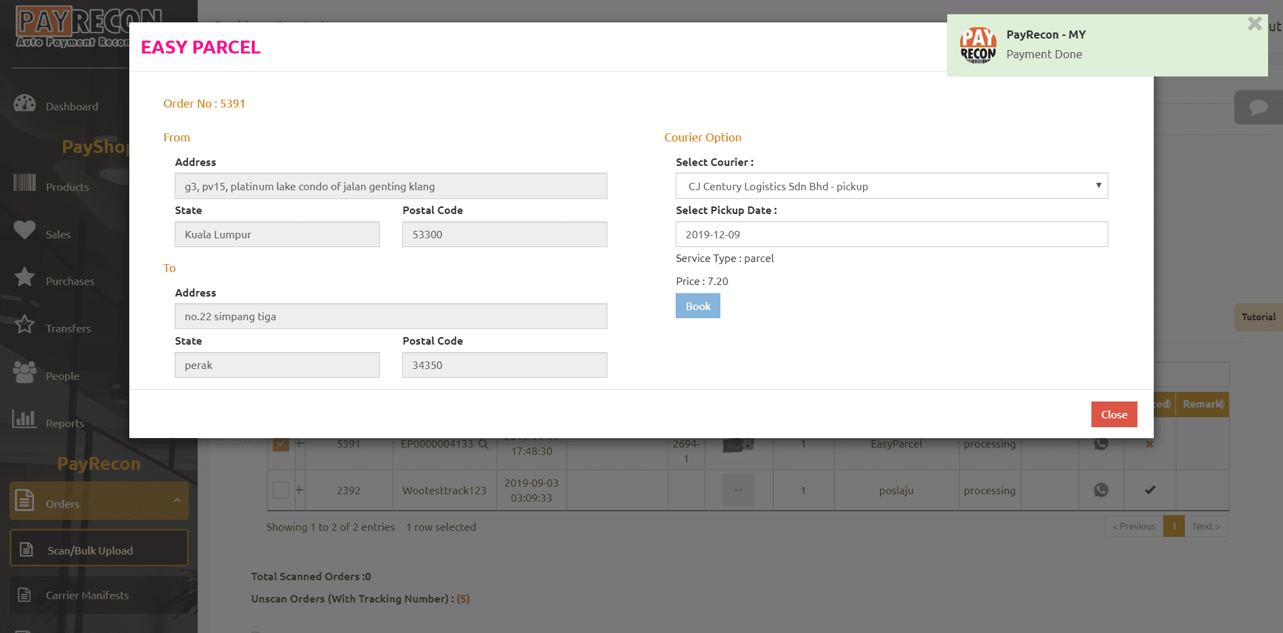
Task: Open the Tutorial side tab
Action: pyautogui.click(x=1259, y=317)
